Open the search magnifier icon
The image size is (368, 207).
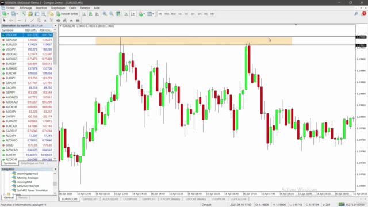click(356, 14)
